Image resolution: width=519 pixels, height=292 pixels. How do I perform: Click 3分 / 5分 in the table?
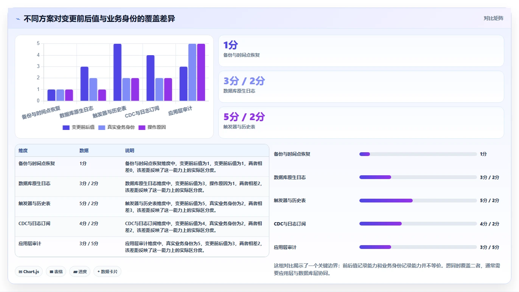click(x=89, y=244)
